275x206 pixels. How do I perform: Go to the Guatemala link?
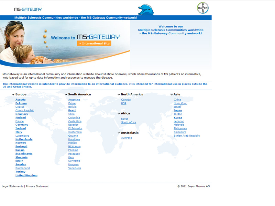click(x=75, y=132)
